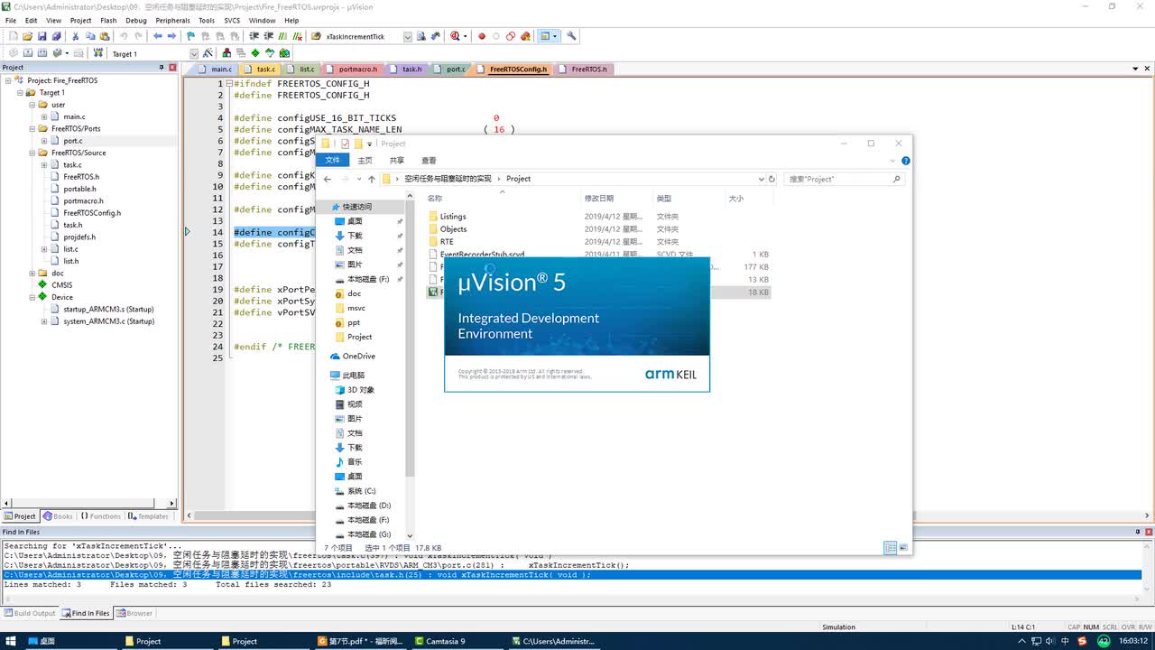Open the 查看 ribbon tab in Explorer
This screenshot has width=1155, height=650.
coord(429,160)
